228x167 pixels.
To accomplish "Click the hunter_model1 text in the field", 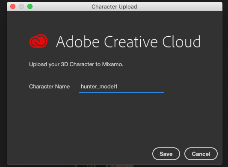I will coord(99,87).
